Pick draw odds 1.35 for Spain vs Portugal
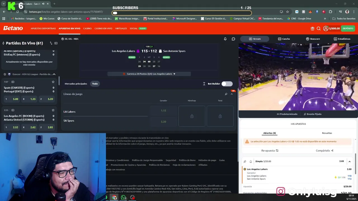Screen dimensions: 358x201 pos(29,99)
